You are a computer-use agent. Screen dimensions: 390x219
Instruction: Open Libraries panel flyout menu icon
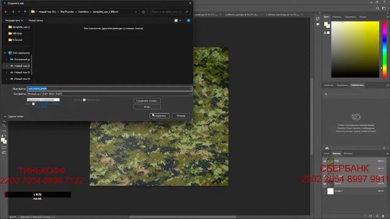click(x=388, y=85)
